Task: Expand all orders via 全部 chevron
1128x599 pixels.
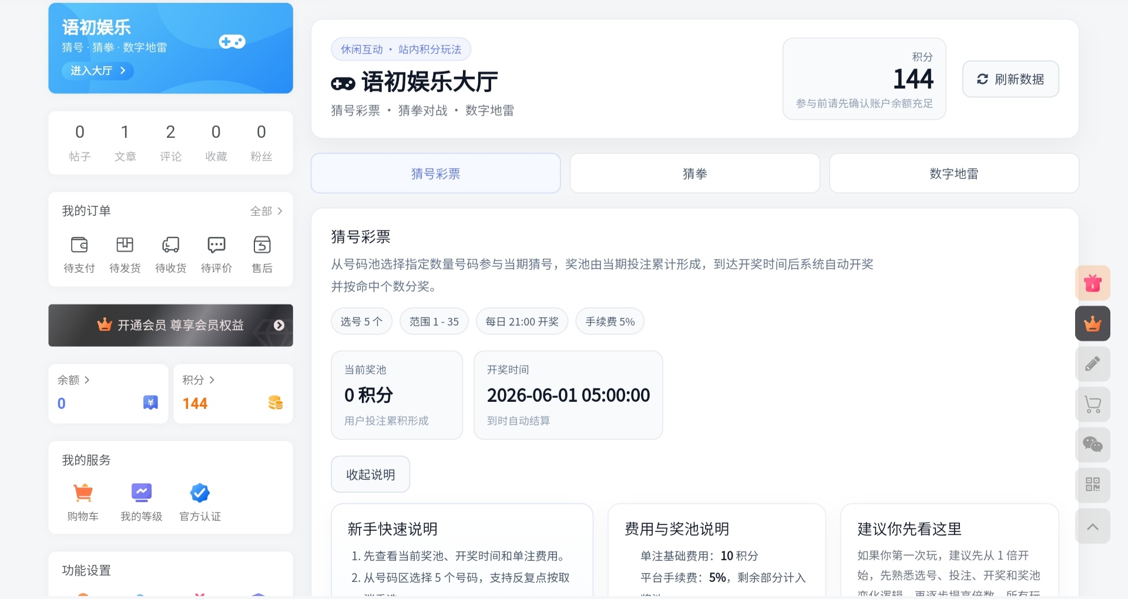Action: pos(267,211)
